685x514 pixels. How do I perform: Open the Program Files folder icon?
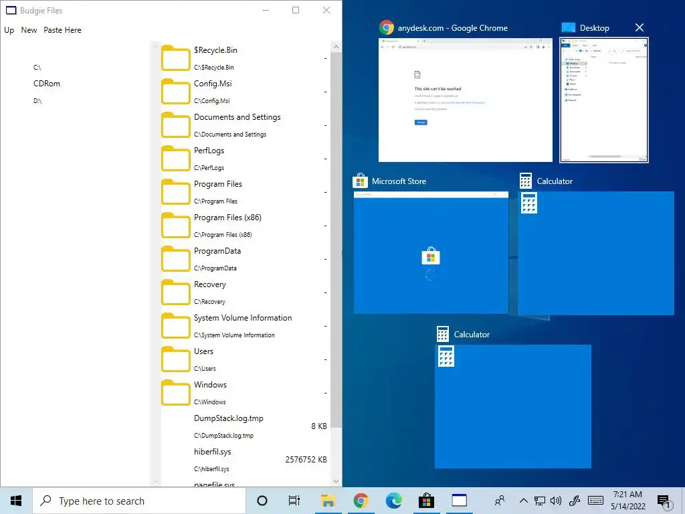[176, 192]
